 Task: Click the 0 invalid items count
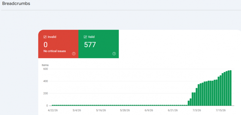tap(46, 45)
